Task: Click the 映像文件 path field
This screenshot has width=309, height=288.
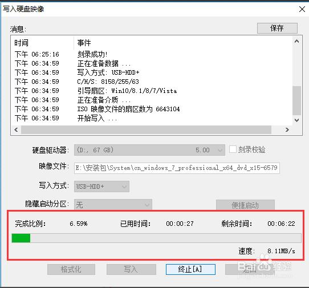Action: tap(177, 168)
